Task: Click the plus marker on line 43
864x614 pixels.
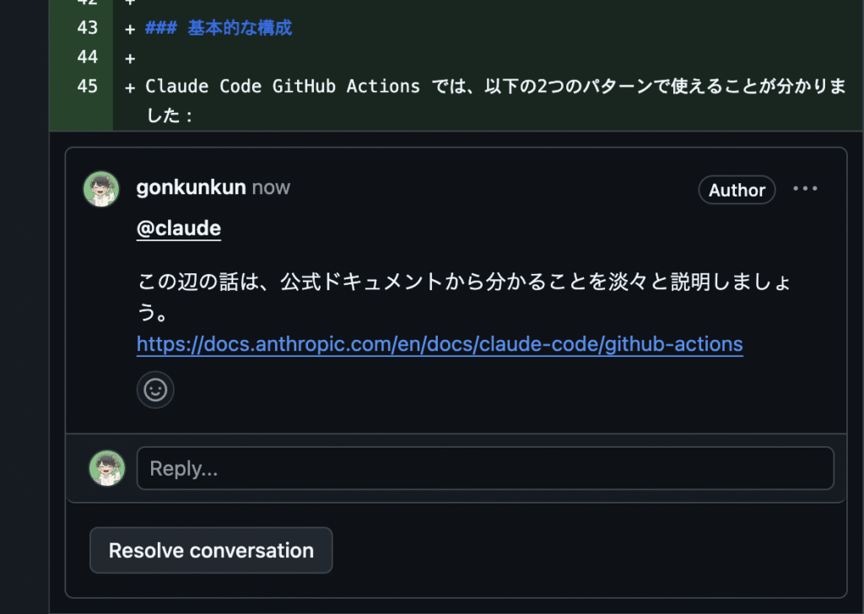Action: click(x=130, y=30)
